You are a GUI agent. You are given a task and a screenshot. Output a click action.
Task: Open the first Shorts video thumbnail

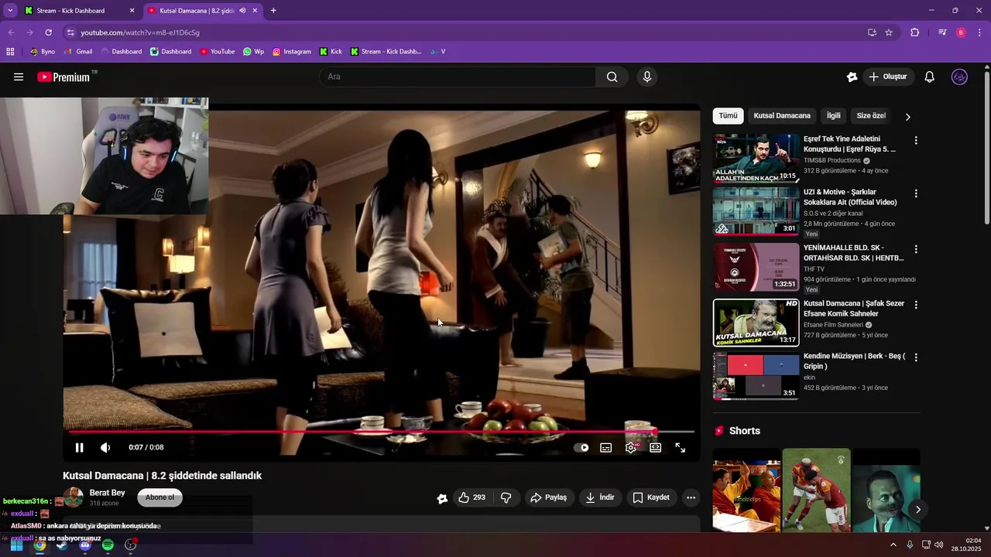point(746,490)
